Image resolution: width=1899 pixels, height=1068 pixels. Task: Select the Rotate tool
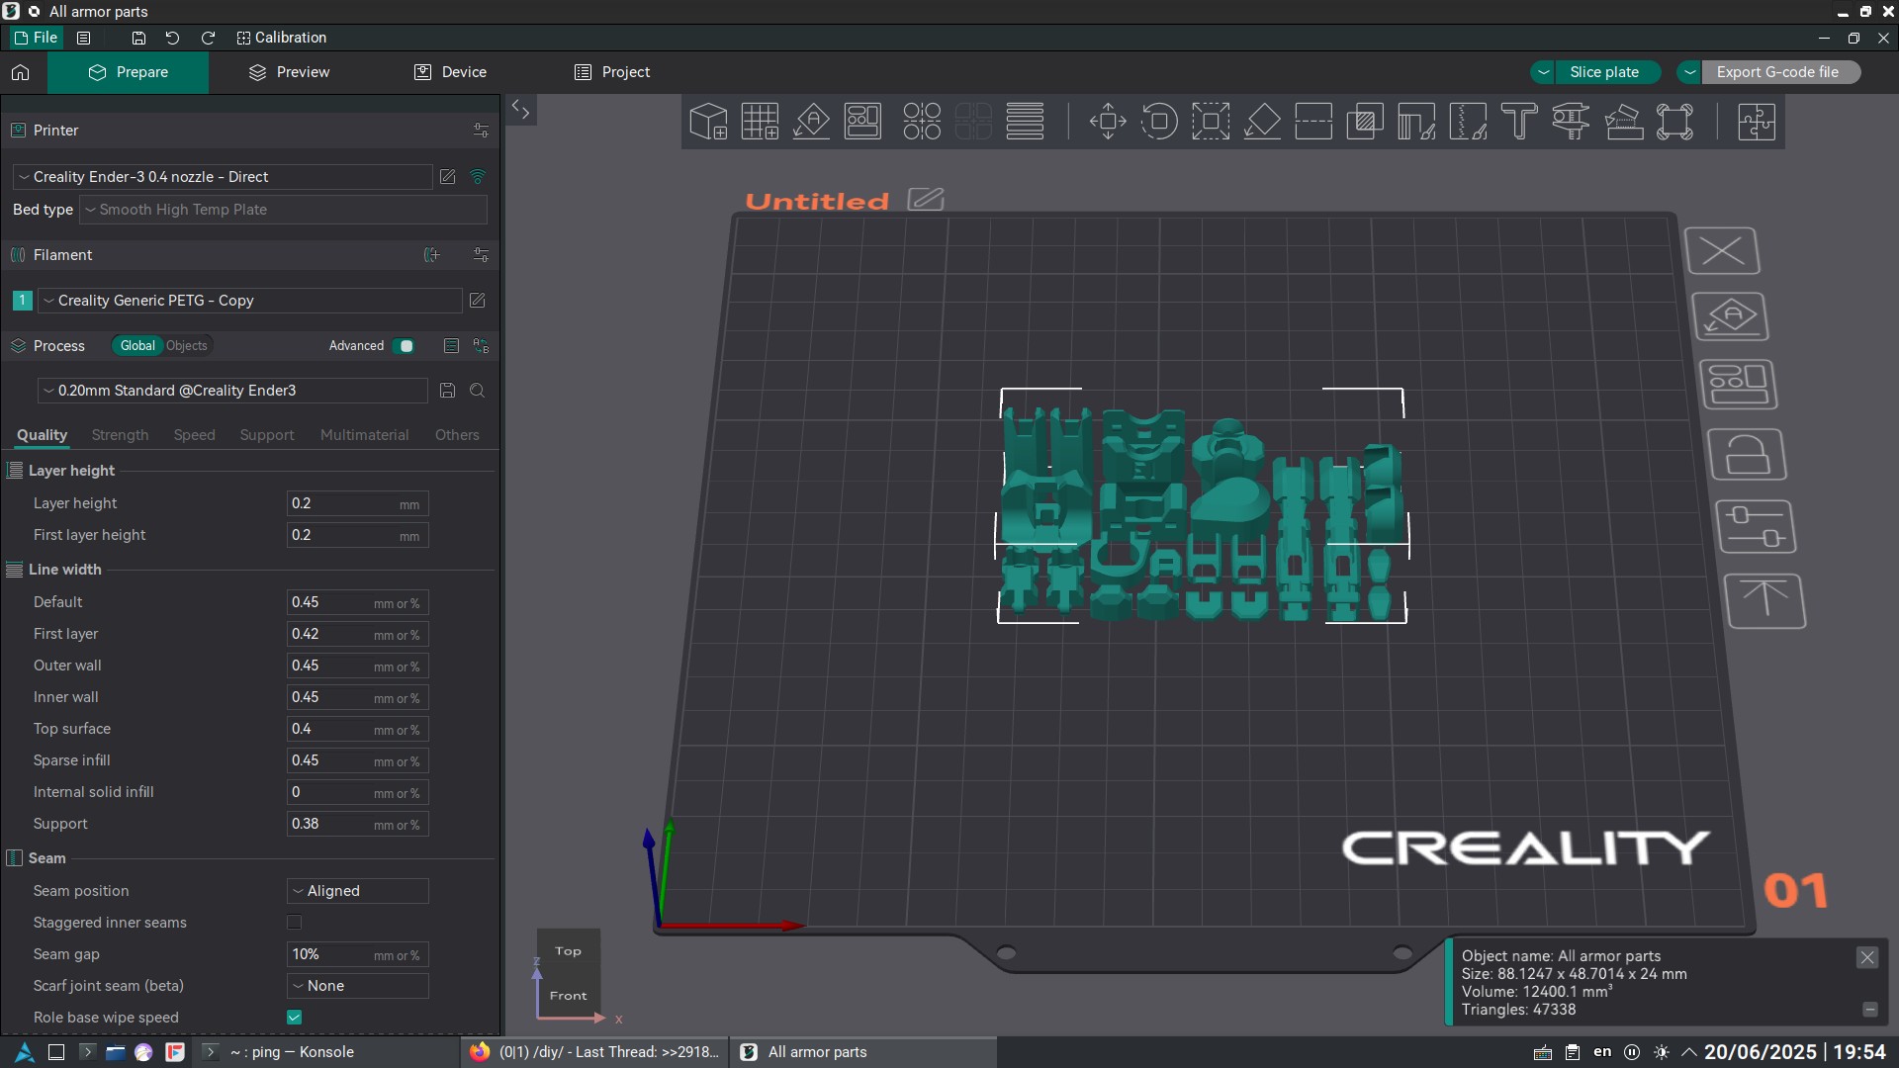pyautogui.click(x=1159, y=122)
